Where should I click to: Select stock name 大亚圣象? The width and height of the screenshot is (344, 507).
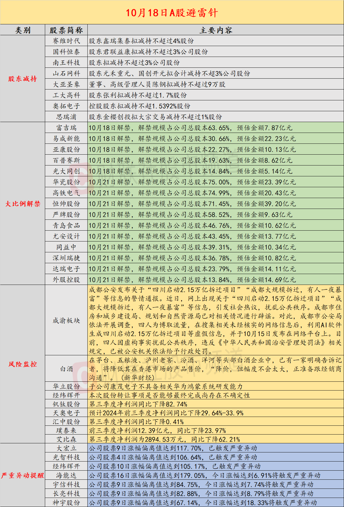click(x=66, y=84)
